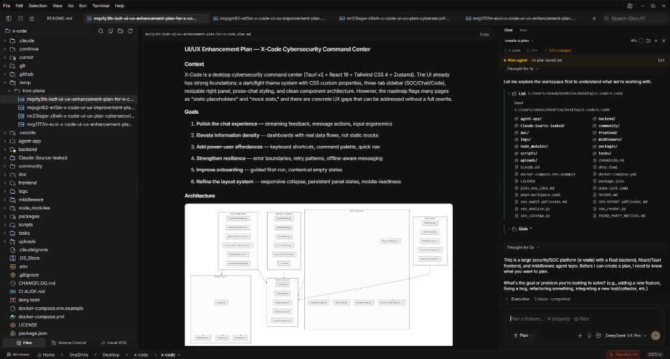This screenshot has height=359, width=670.
Task: Click the LICENSE file icon
Action: (13, 325)
